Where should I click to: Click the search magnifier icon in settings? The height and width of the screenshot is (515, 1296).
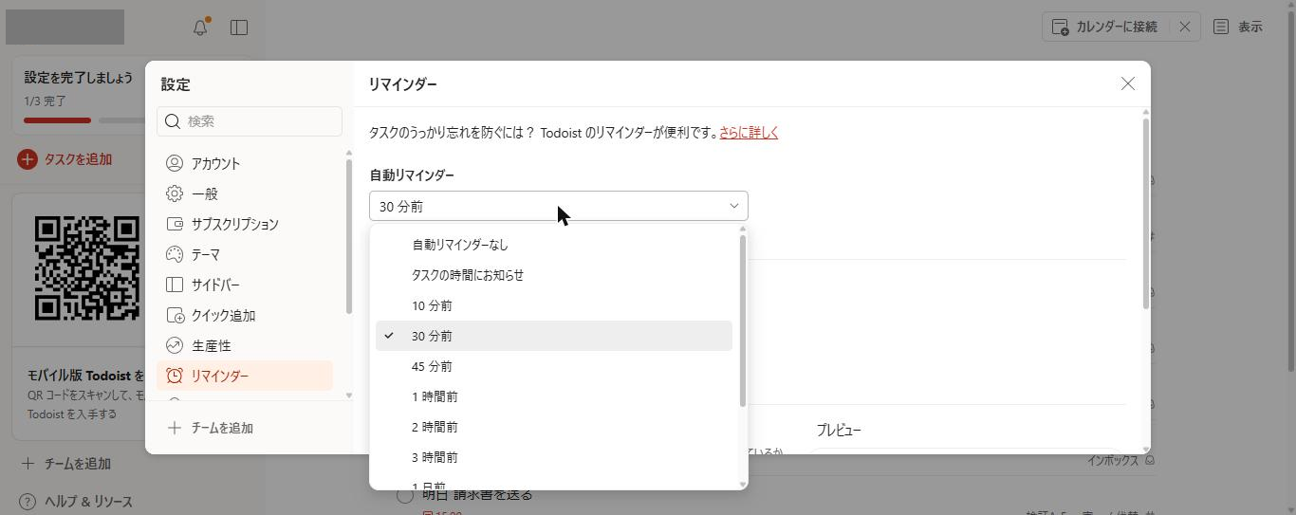pyautogui.click(x=173, y=121)
